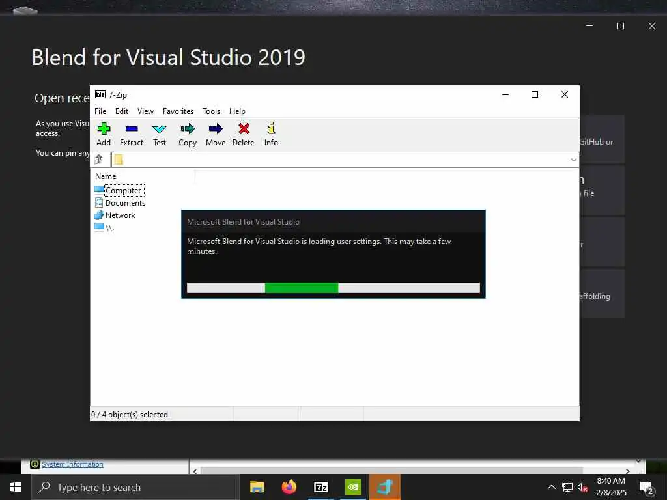This screenshot has height=500, width=667.
Task: Select the \\. entry in list
Action: [104, 227]
